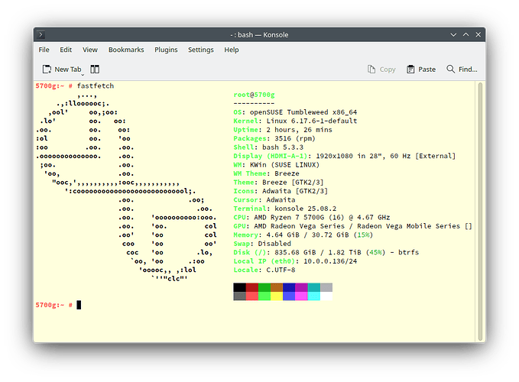Screen dimensions: 519x382
Task: Maximize the Konsole window
Action: 465,35
